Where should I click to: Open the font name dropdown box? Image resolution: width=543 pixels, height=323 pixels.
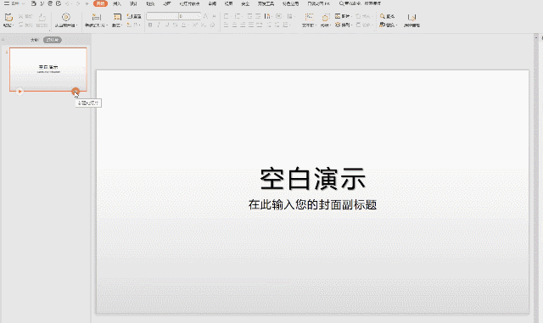(162, 16)
